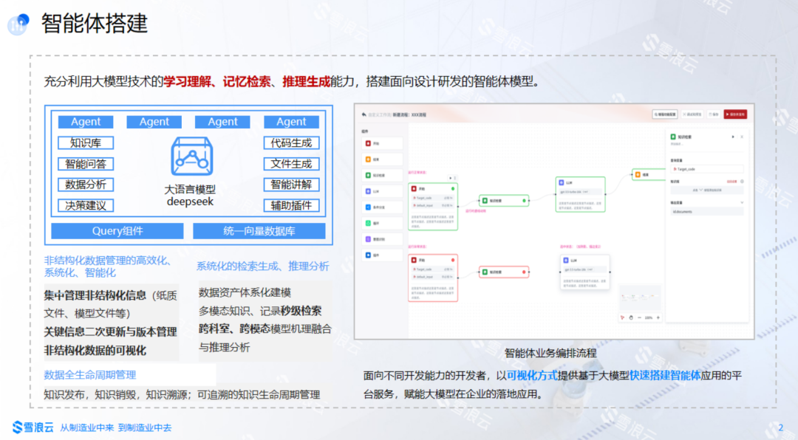
Task: Click the first Agent box in the diagram
Action: (86, 122)
